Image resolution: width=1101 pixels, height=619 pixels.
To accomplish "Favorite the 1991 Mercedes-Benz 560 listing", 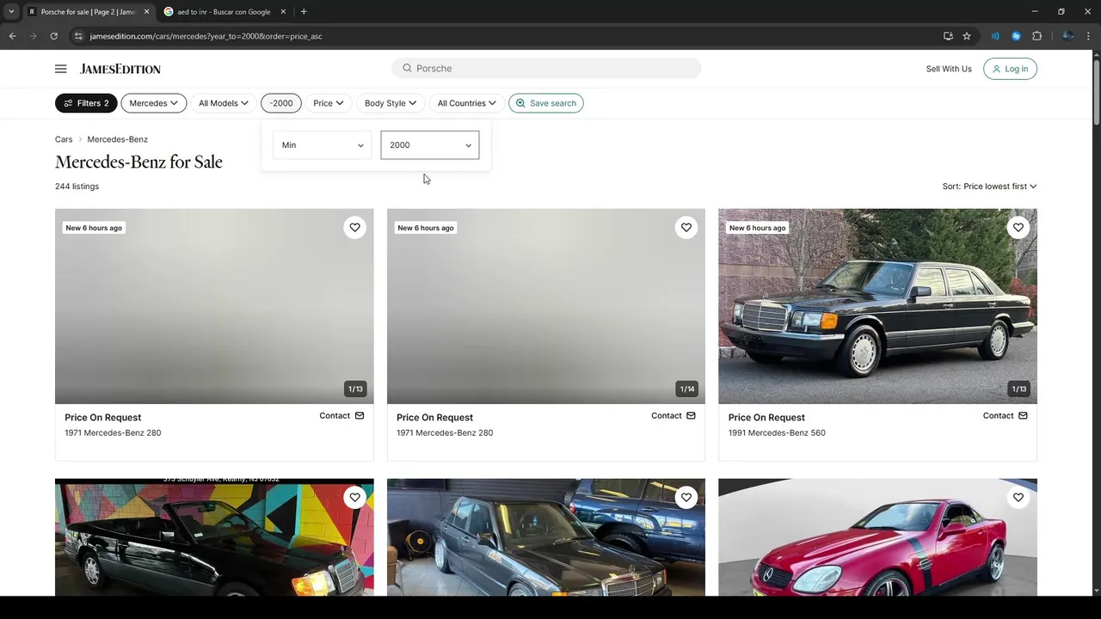I will [x=1018, y=228].
